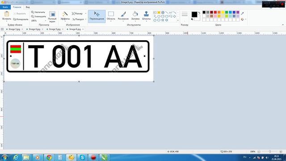Click the zoom in plus button in status bar

click(x=281, y=152)
